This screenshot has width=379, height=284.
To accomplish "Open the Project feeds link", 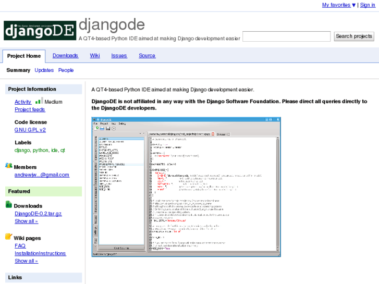I will (30, 109).
